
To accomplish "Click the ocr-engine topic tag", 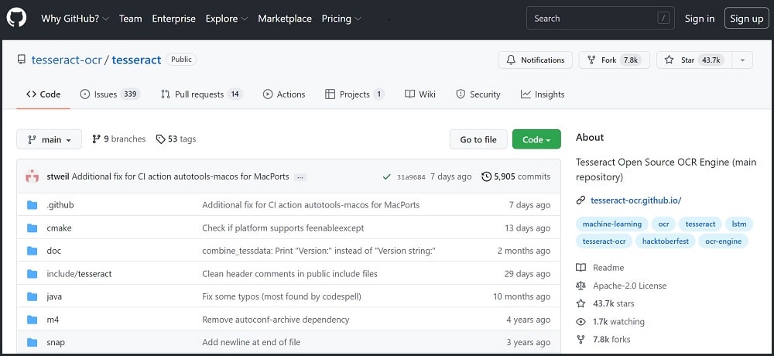I will [x=723, y=241].
